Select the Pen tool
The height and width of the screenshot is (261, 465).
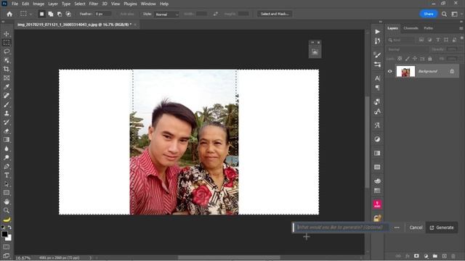tap(7, 166)
